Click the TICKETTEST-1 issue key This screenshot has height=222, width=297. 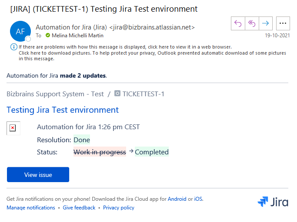(x=143, y=94)
